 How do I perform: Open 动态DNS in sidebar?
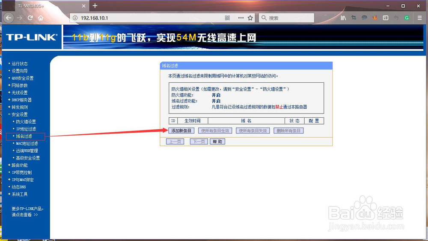point(19,187)
